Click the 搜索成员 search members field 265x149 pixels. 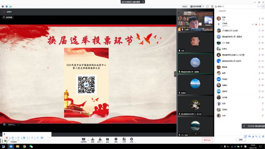[238, 11]
